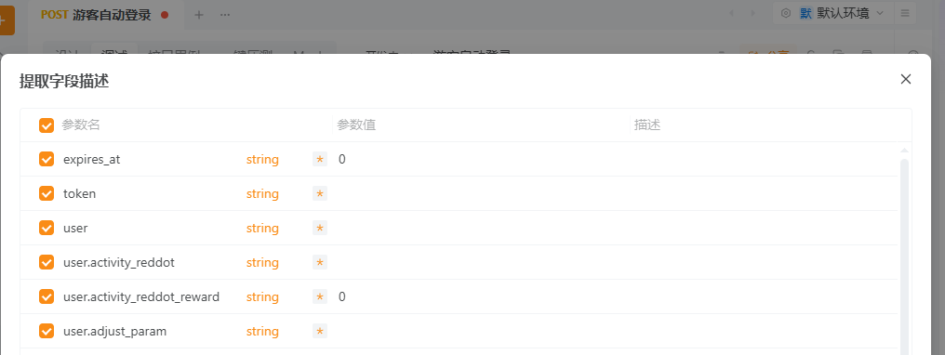Open the string type dropdown for expires_at
Image resolution: width=945 pixels, height=355 pixels.
pos(262,160)
